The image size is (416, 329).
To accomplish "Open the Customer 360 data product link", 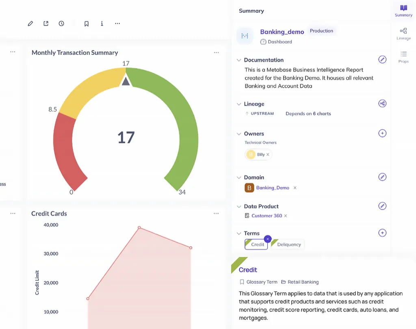I will [266, 216].
